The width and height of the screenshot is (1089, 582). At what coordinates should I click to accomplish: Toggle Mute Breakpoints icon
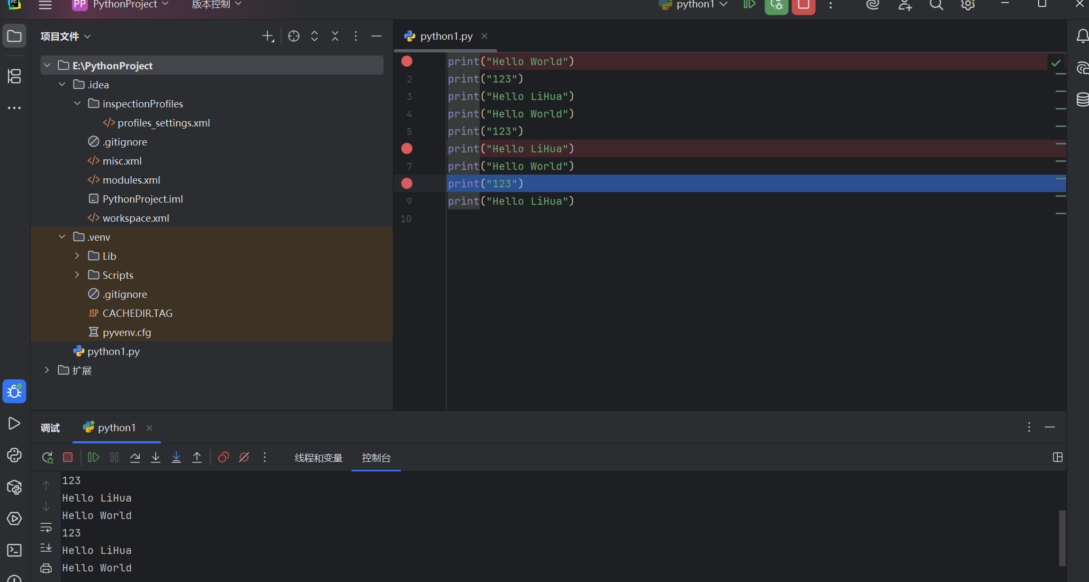[x=244, y=457]
